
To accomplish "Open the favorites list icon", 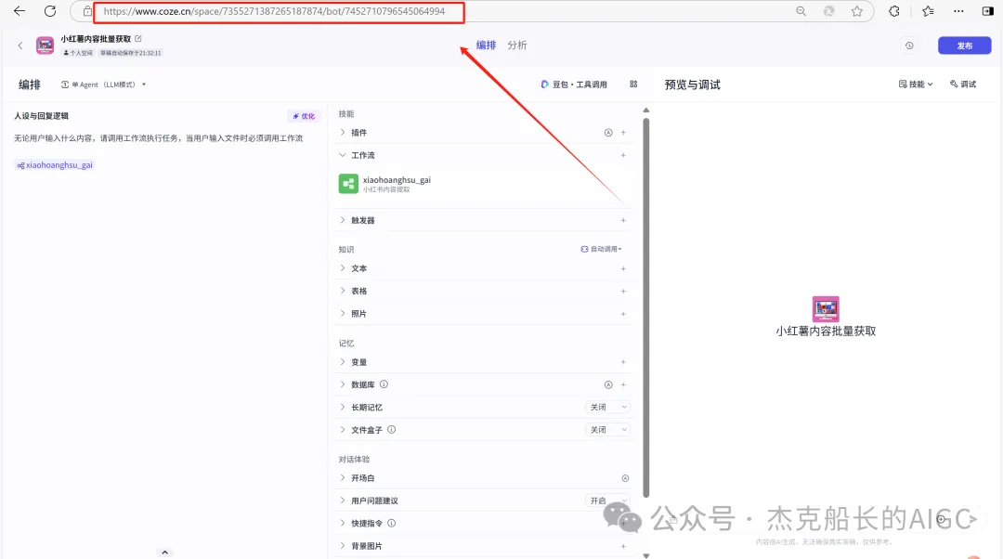I will coord(928,11).
